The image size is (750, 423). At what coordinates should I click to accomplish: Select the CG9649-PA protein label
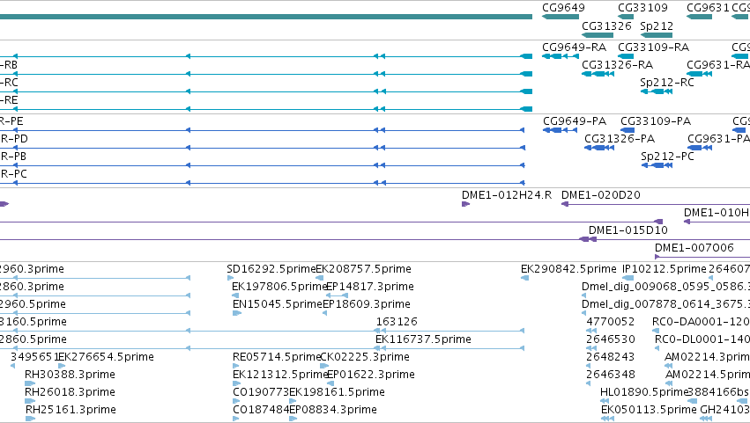pyautogui.click(x=575, y=121)
